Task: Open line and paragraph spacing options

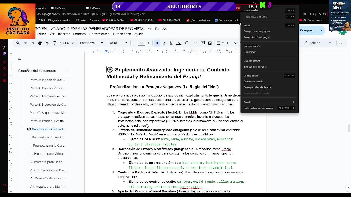Action: click(229, 43)
